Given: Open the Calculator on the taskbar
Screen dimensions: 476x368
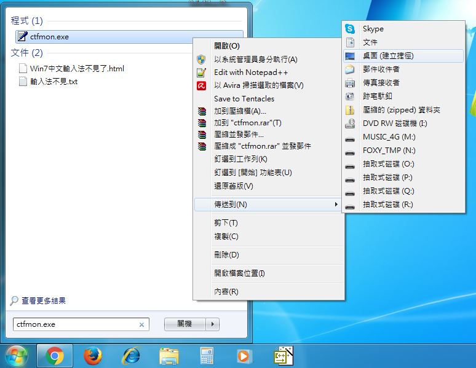Looking at the screenshot, I should point(207,356).
